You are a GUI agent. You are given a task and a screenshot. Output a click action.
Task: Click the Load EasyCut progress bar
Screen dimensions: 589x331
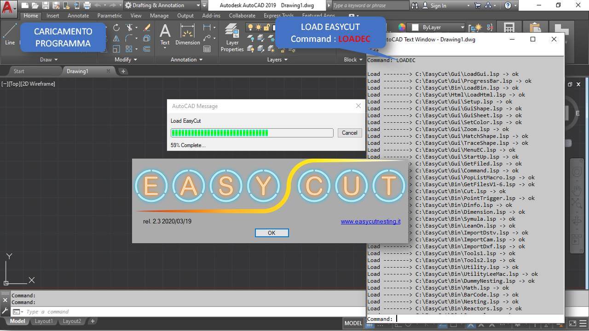point(252,133)
